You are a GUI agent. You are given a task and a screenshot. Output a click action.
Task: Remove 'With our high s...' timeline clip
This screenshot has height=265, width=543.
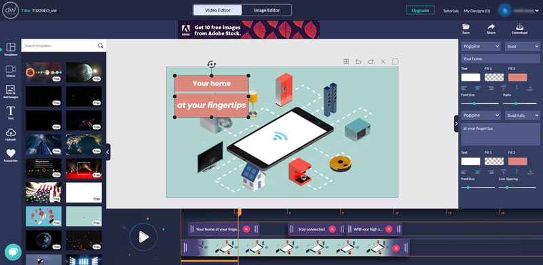[388, 229]
